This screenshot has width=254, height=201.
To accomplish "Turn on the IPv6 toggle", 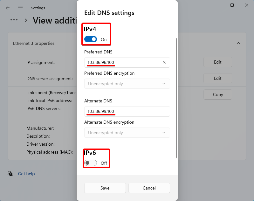I will (x=91, y=163).
